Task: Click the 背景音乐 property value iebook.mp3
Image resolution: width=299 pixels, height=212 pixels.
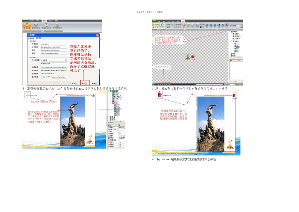Action: (x=121, y=136)
